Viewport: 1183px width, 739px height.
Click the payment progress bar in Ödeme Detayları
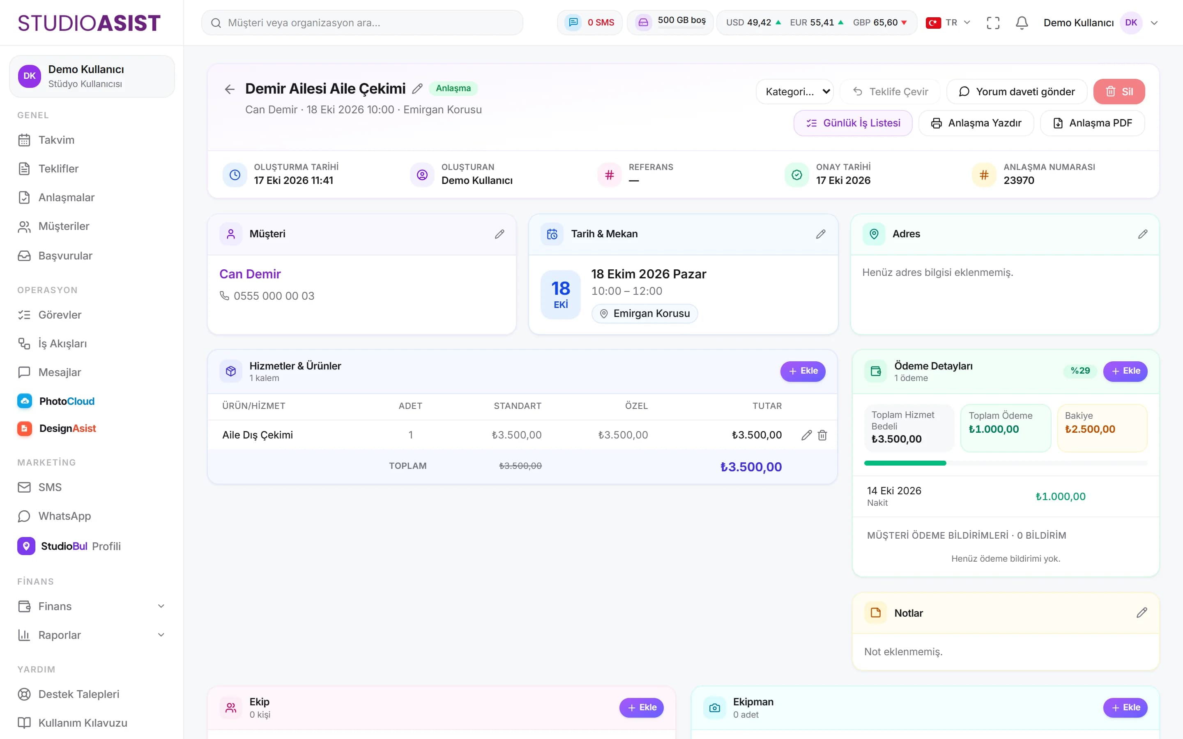click(1006, 463)
